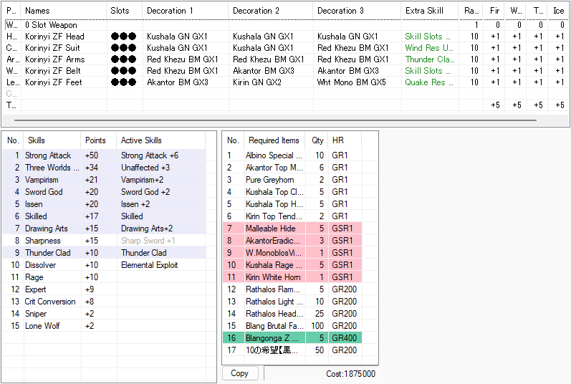Select the highlighted Blangonga Z item row
Viewport: 571px width, 384px height.
click(273, 337)
